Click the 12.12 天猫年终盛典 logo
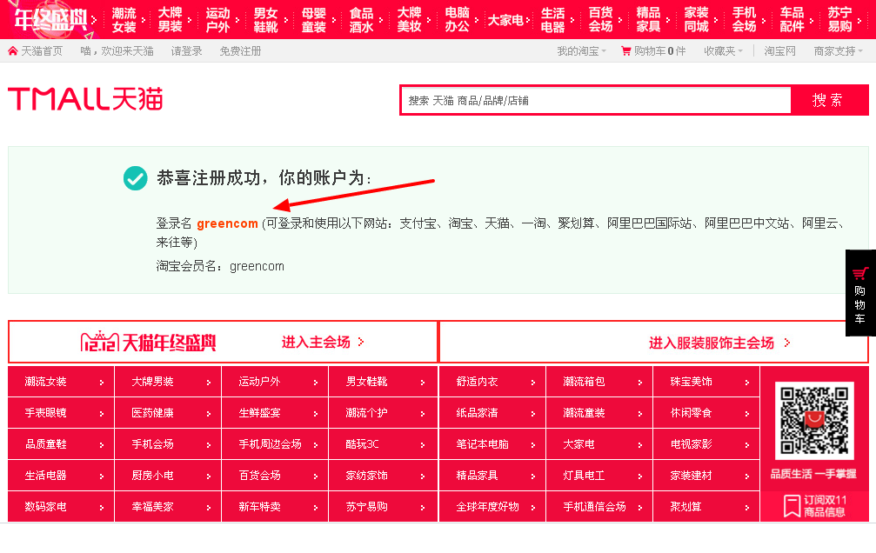Screen dimensions: 876x553 click(149, 342)
